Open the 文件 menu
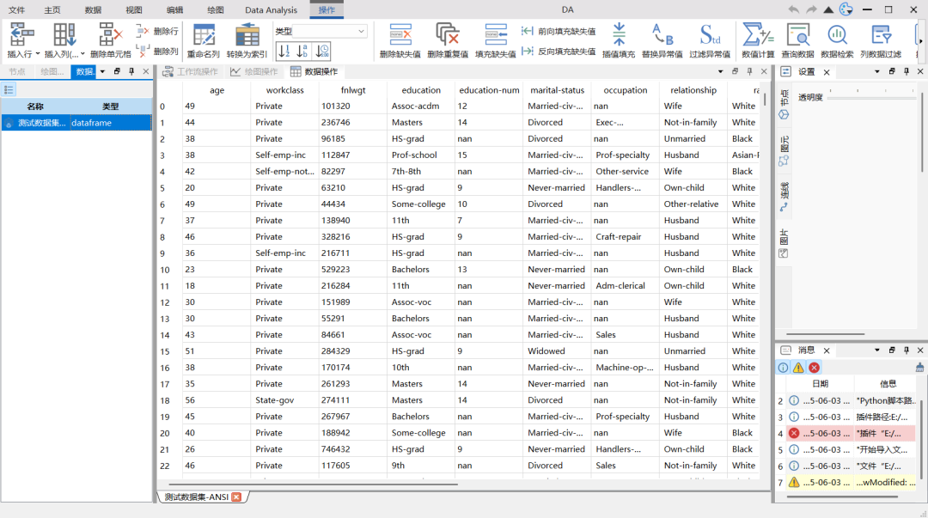928x518 pixels. (x=16, y=10)
